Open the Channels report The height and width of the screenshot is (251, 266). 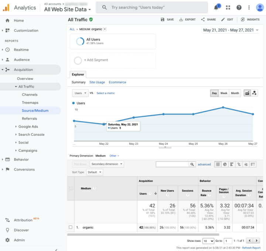[x=30, y=94]
